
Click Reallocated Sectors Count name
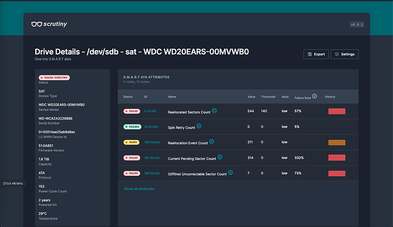[189, 112]
